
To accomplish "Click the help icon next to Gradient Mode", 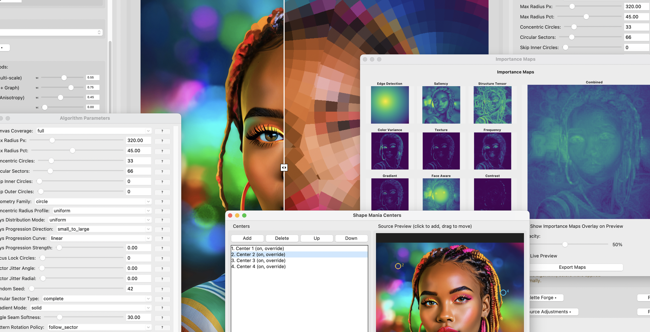I will coord(162,308).
